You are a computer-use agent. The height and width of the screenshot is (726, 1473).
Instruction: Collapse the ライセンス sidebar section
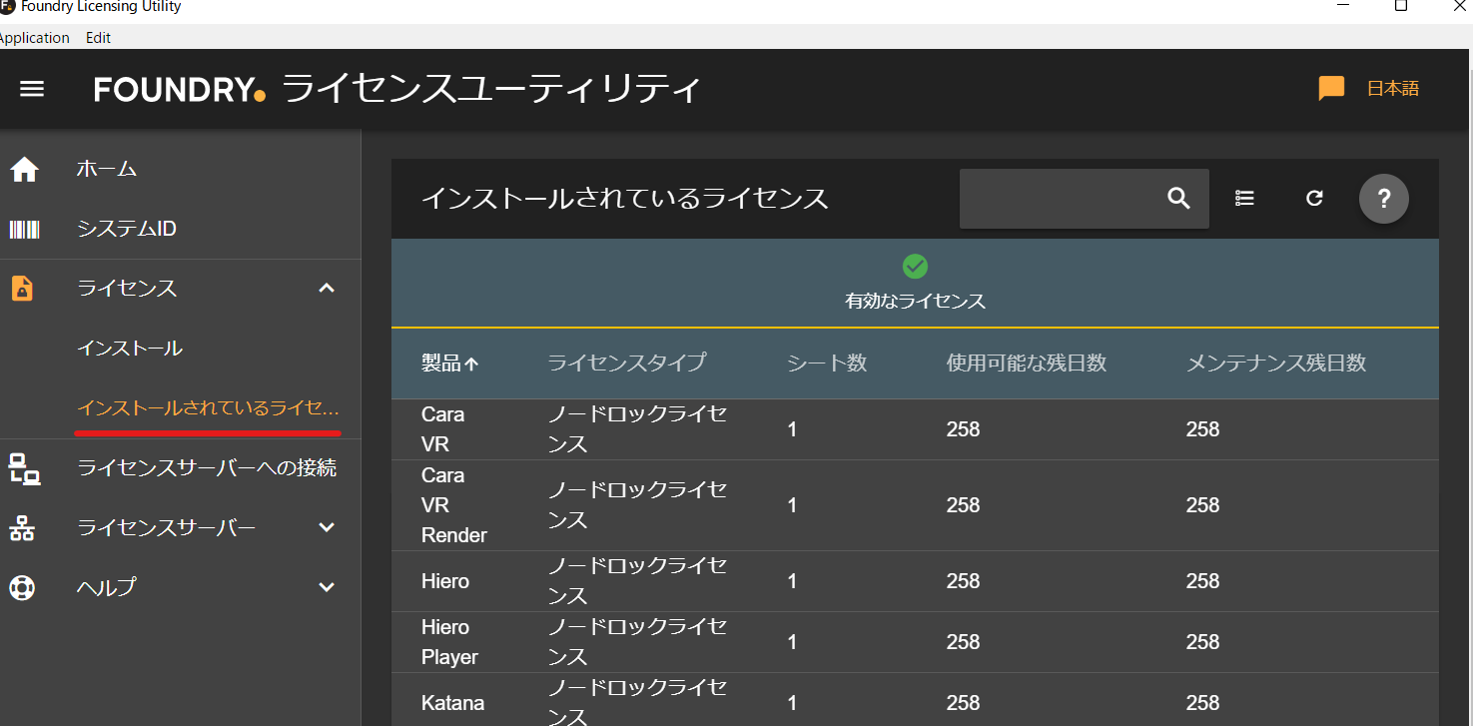pyautogui.click(x=327, y=289)
